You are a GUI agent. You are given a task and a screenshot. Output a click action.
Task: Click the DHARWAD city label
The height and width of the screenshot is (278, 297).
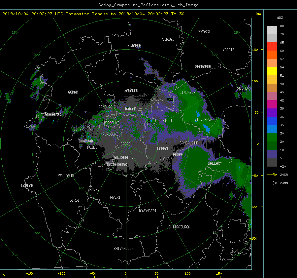point(86,141)
